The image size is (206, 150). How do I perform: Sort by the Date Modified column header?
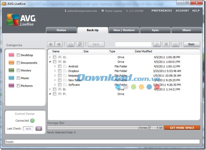coord(143,51)
